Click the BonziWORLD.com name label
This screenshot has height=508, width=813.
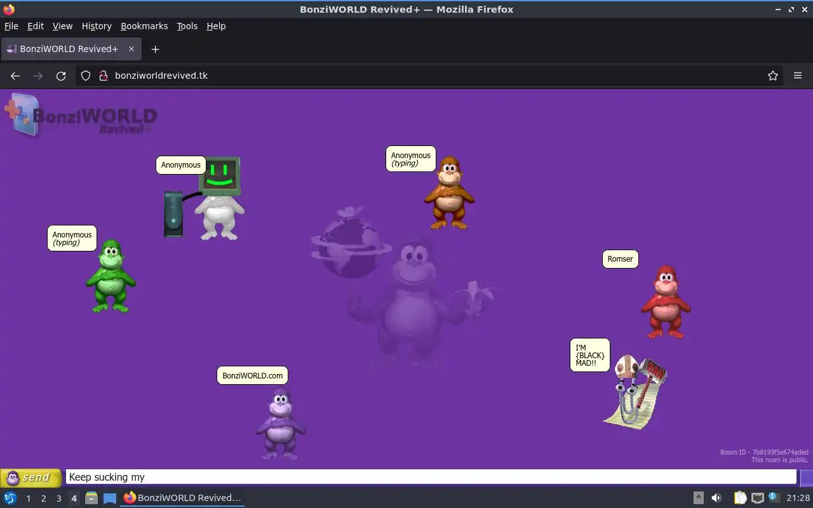[x=253, y=375]
